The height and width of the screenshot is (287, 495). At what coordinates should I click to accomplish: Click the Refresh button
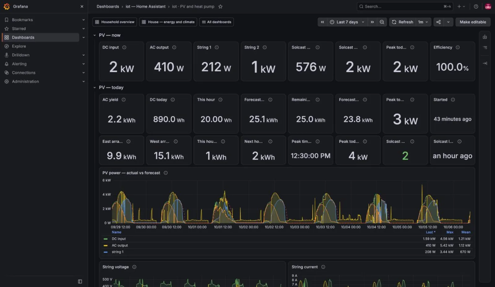402,22
